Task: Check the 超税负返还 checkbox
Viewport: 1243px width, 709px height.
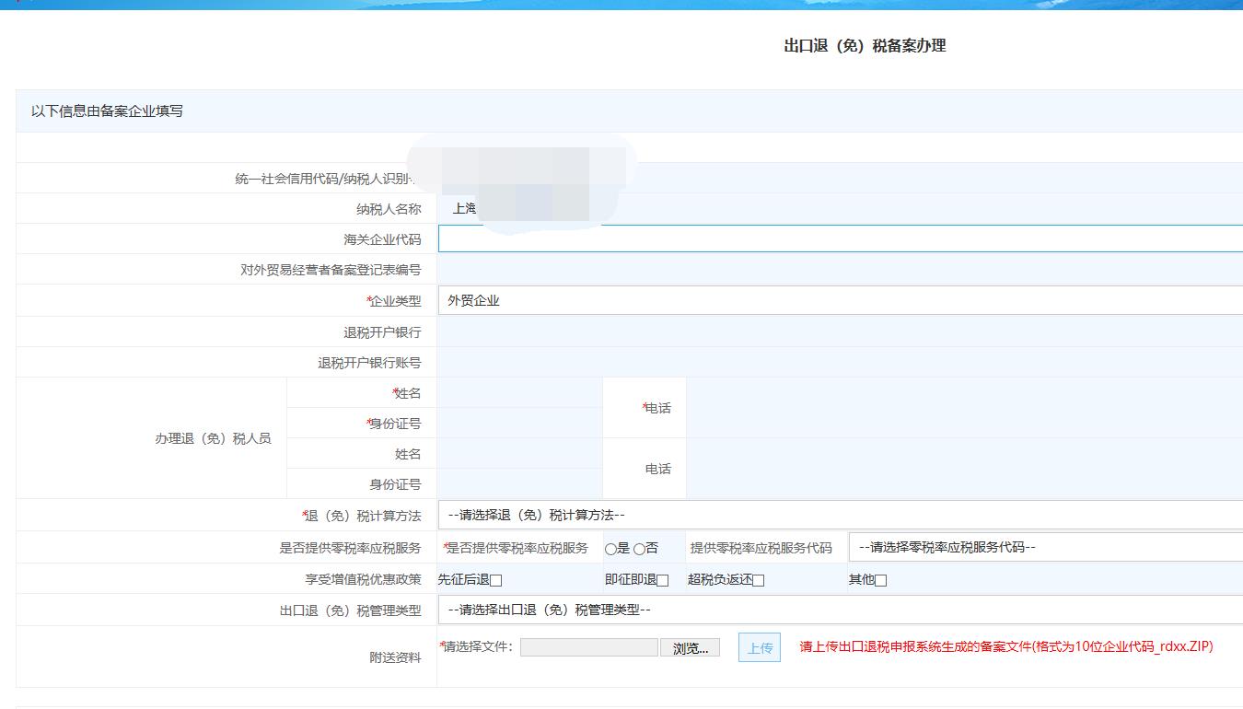Action: [x=759, y=580]
